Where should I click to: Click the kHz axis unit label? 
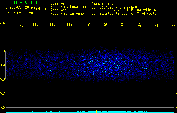pyautogui.click(x=3, y=23)
